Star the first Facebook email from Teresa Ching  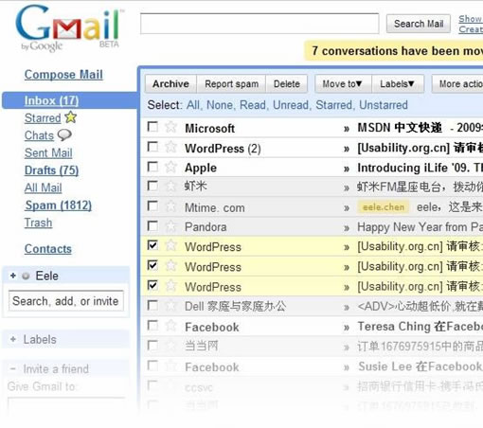pyautogui.click(x=170, y=326)
